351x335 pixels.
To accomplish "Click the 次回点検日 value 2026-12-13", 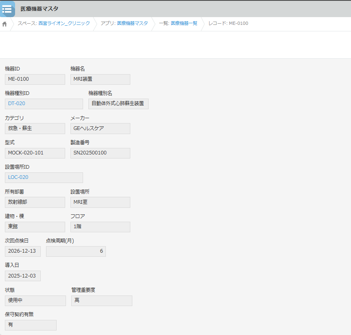I will (23, 251).
